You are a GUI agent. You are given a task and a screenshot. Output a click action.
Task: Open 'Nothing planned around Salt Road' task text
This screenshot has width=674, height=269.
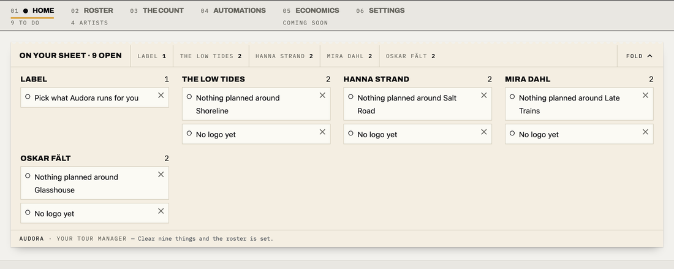tap(407, 104)
